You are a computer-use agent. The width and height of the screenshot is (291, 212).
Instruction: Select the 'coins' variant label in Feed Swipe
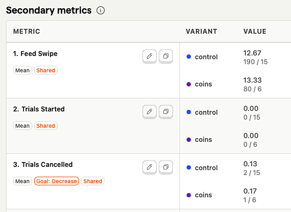tap(203, 84)
